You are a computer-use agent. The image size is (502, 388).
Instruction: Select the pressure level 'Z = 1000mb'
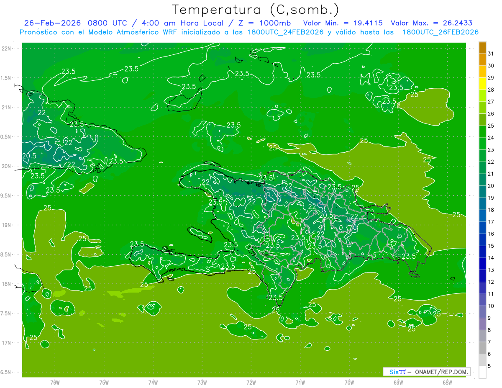(x=265, y=23)
